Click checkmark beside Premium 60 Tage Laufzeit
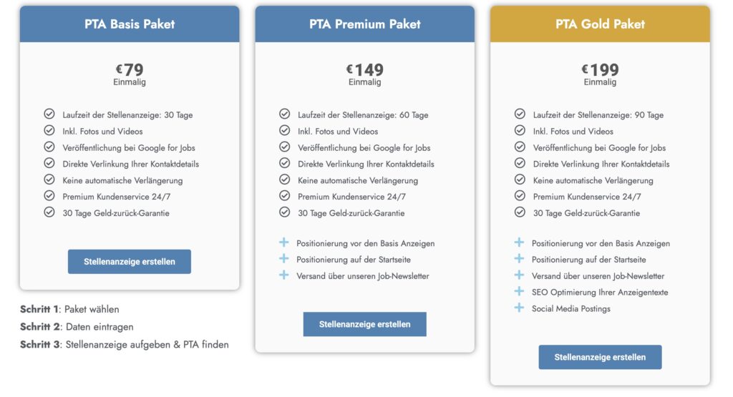733x397 pixels. pos(284,114)
